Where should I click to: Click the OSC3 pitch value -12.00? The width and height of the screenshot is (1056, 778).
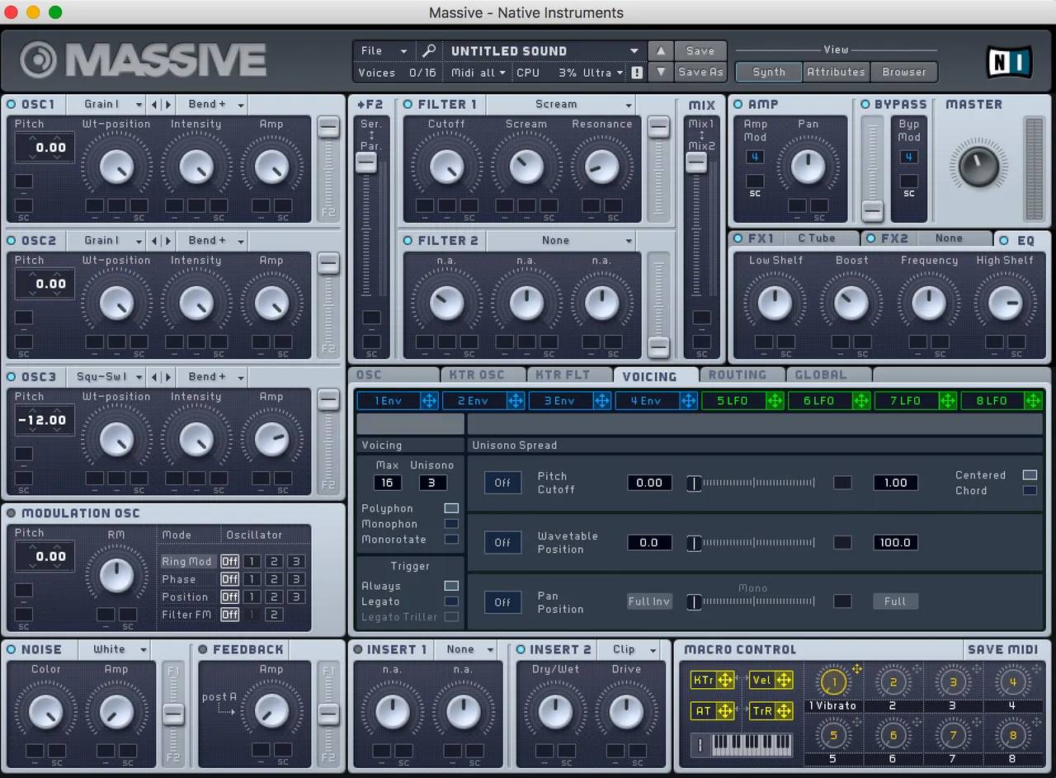[x=44, y=420]
